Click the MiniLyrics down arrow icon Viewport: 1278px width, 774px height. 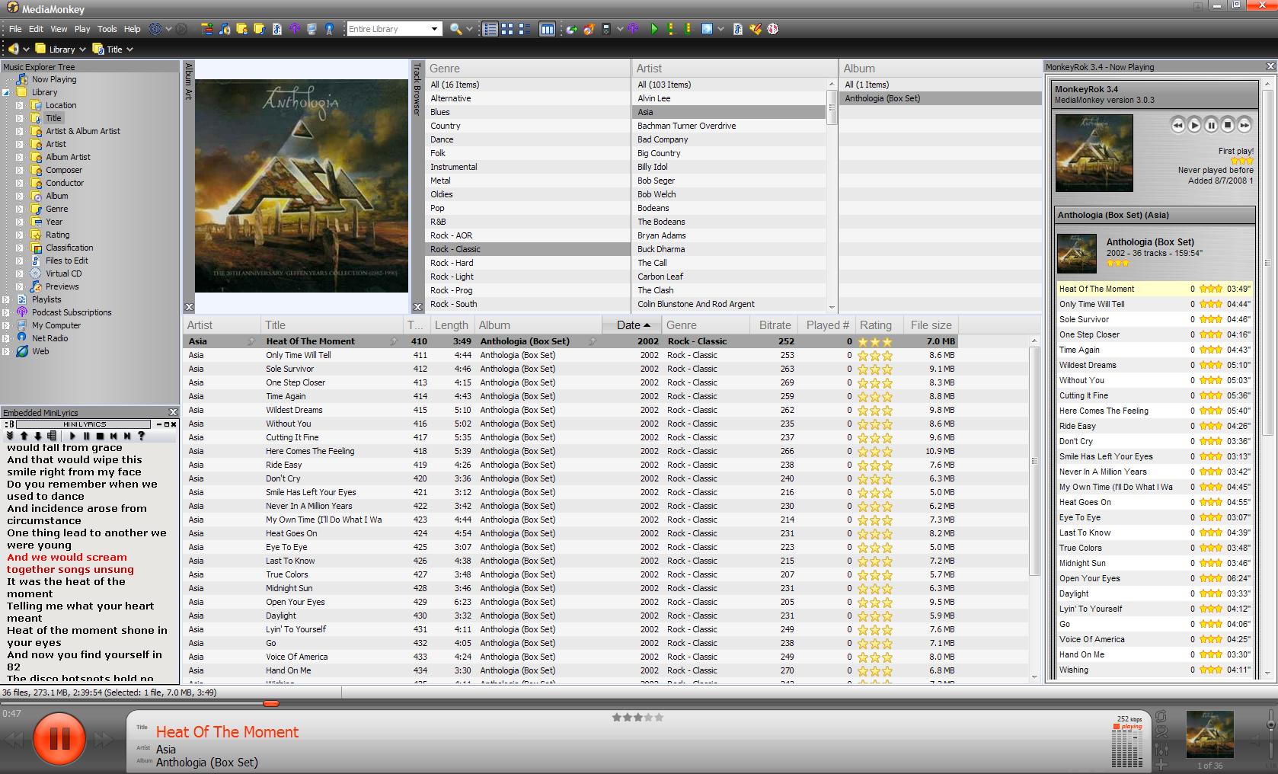(37, 436)
